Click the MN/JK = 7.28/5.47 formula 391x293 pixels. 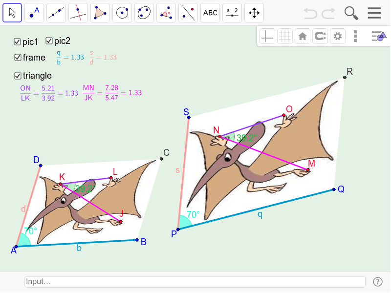pyautogui.click(x=112, y=93)
